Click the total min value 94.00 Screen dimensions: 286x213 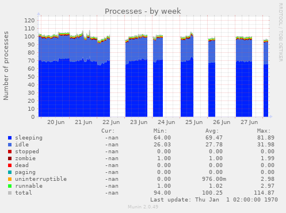click(x=162, y=193)
